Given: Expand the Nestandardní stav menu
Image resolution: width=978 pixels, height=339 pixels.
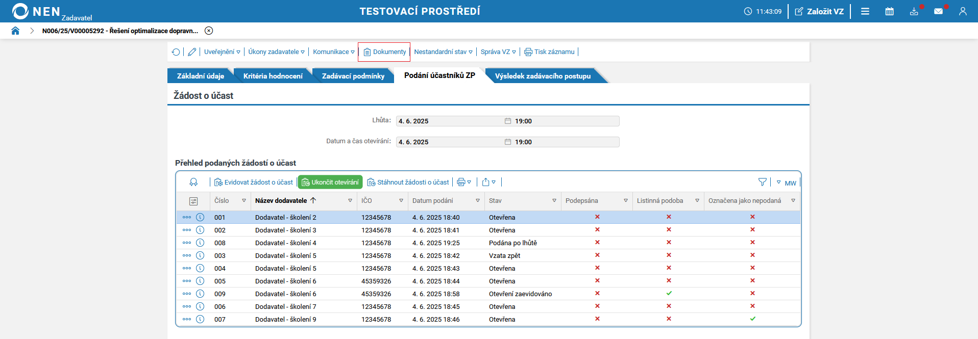Looking at the screenshot, I should (443, 52).
